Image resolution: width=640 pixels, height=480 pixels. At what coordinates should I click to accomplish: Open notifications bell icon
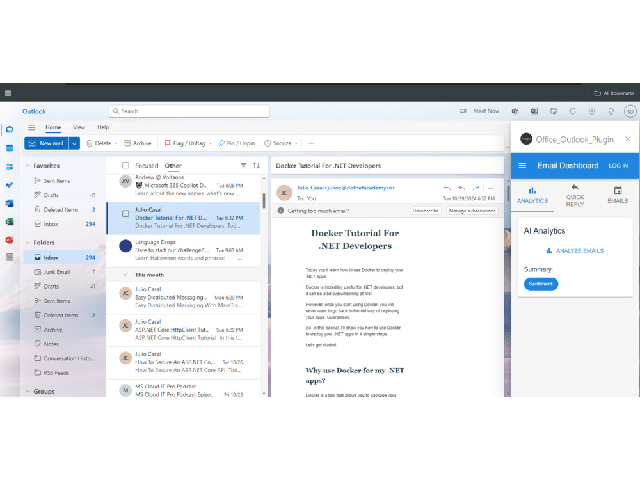pos(573,111)
